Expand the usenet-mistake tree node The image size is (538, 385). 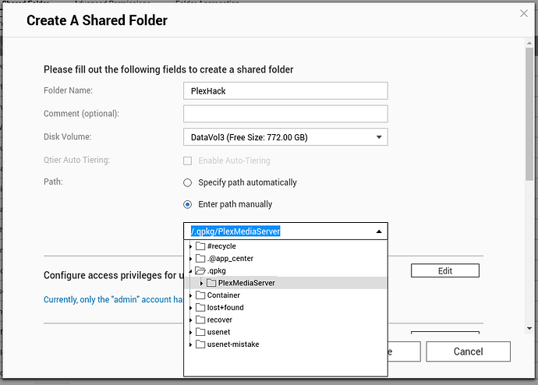pyautogui.click(x=191, y=344)
